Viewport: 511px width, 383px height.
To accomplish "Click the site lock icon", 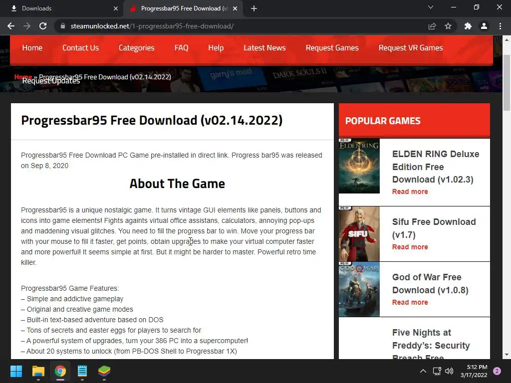I will click(x=63, y=26).
